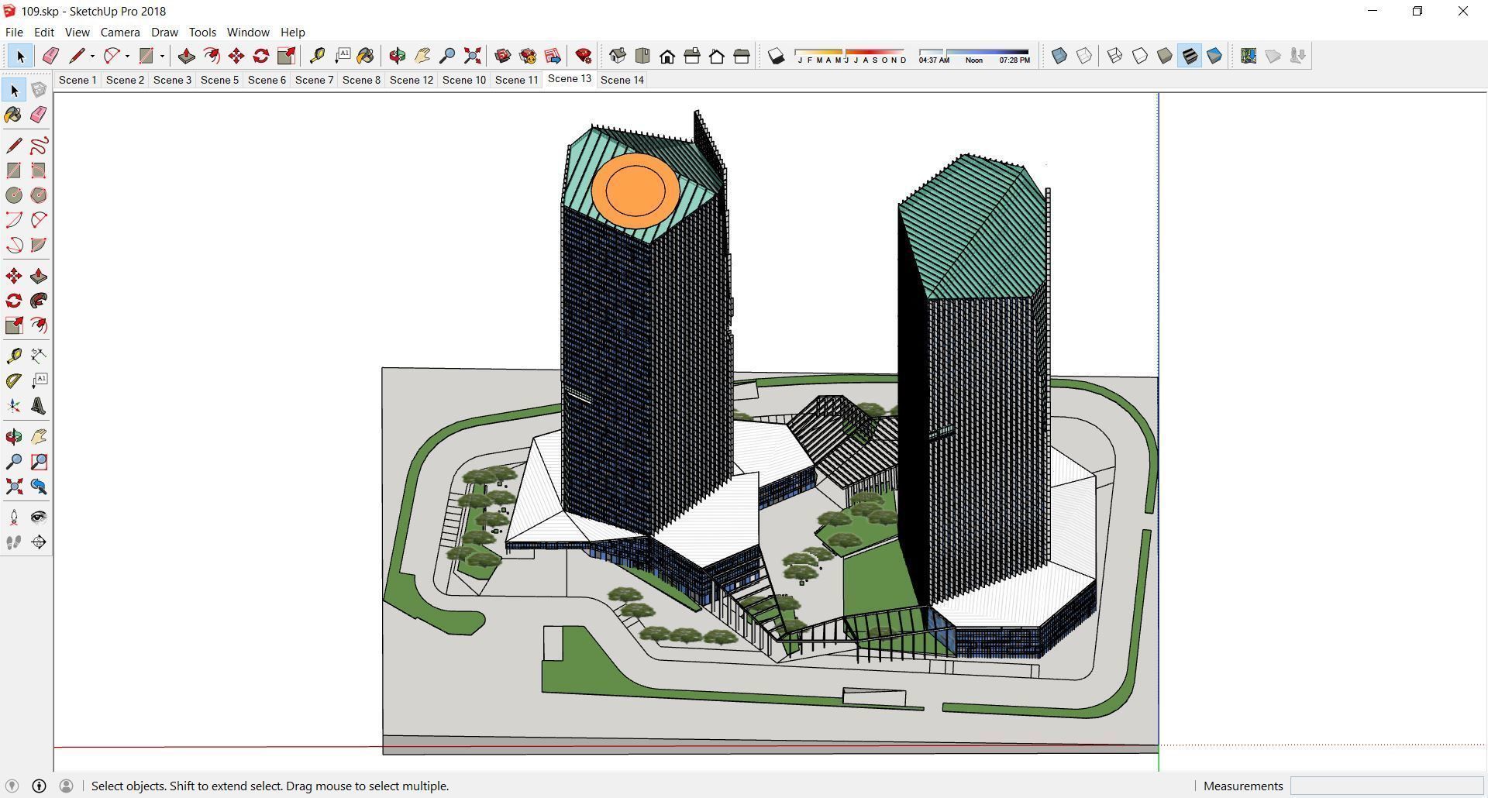The width and height of the screenshot is (1488, 798).
Task: Go to the Previous camera view
Action: tap(39, 487)
